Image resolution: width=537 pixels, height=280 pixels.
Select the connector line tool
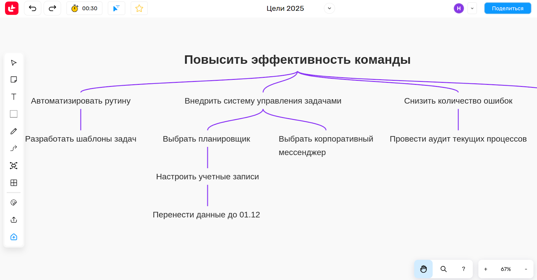coord(14,148)
